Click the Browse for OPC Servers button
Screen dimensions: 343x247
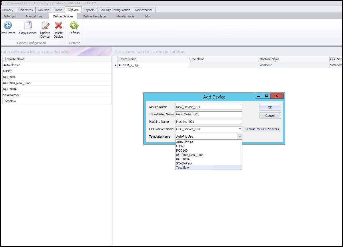262,129
